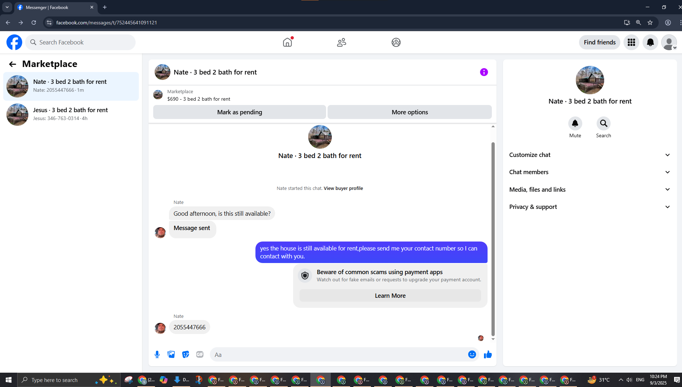This screenshot has width=682, height=387.
Task: Open the Chrome profile icon
Action: (668, 23)
